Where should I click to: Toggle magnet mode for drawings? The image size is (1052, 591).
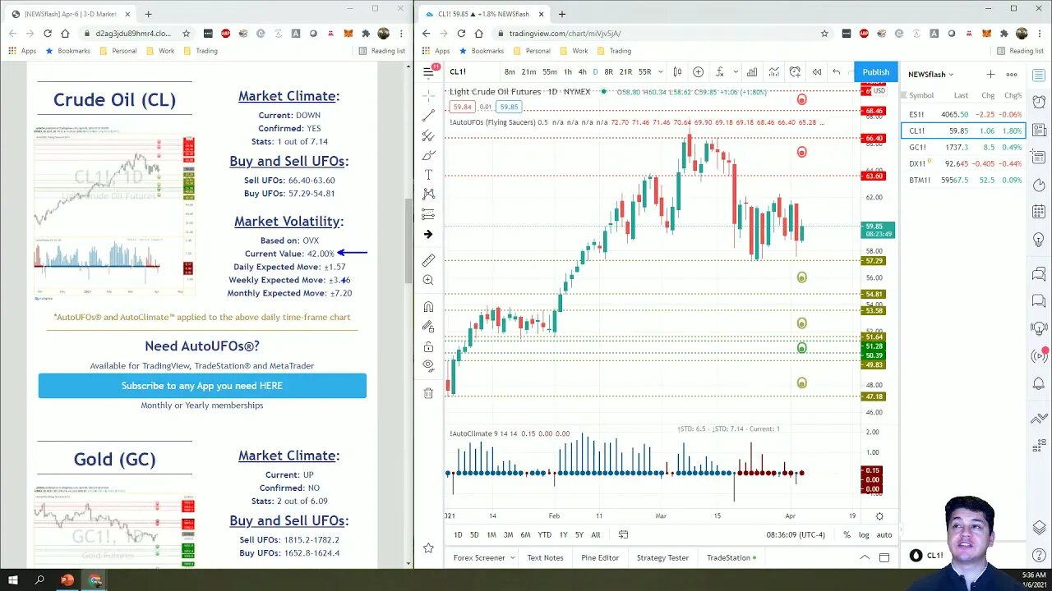pyautogui.click(x=428, y=307)
